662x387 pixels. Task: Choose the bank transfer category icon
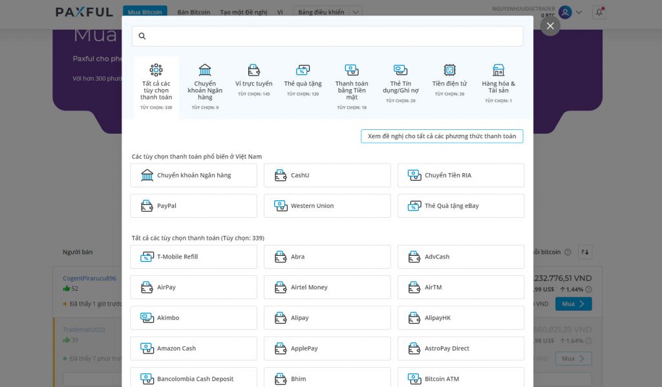coord(205,70)
